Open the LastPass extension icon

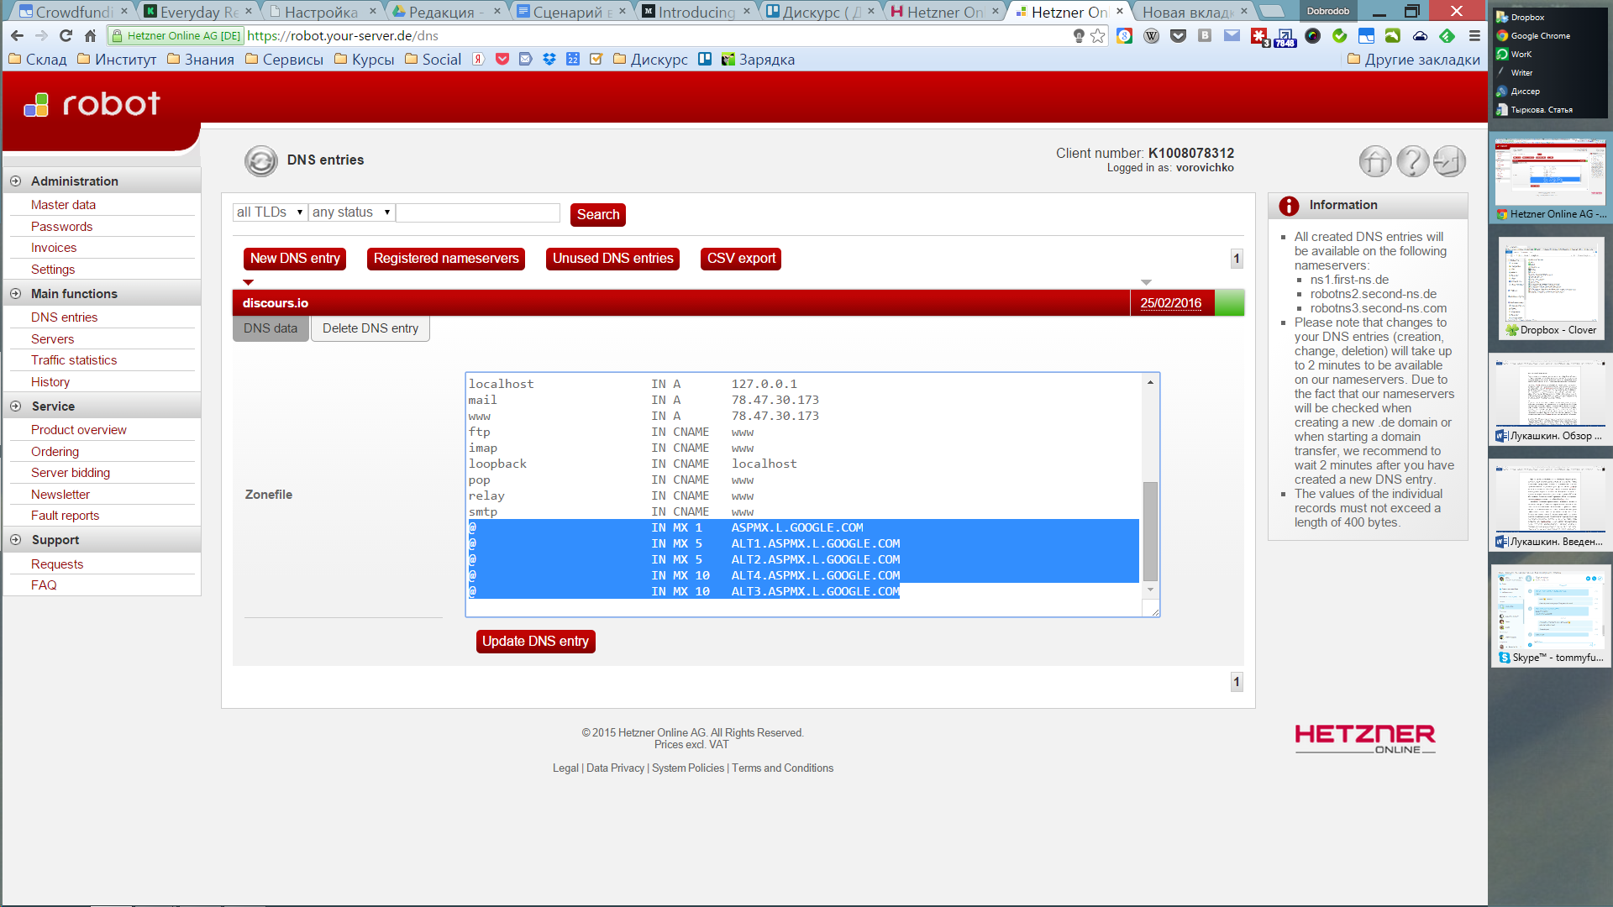coord(1259,36)
